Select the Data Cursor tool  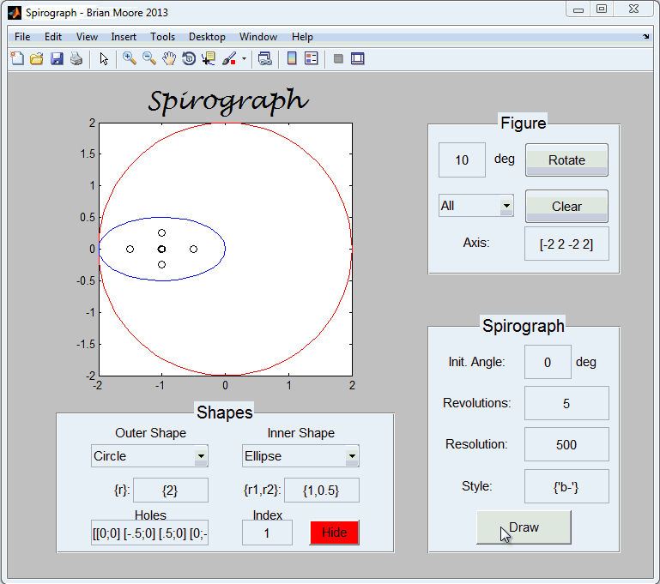click(x=209, y=59)
